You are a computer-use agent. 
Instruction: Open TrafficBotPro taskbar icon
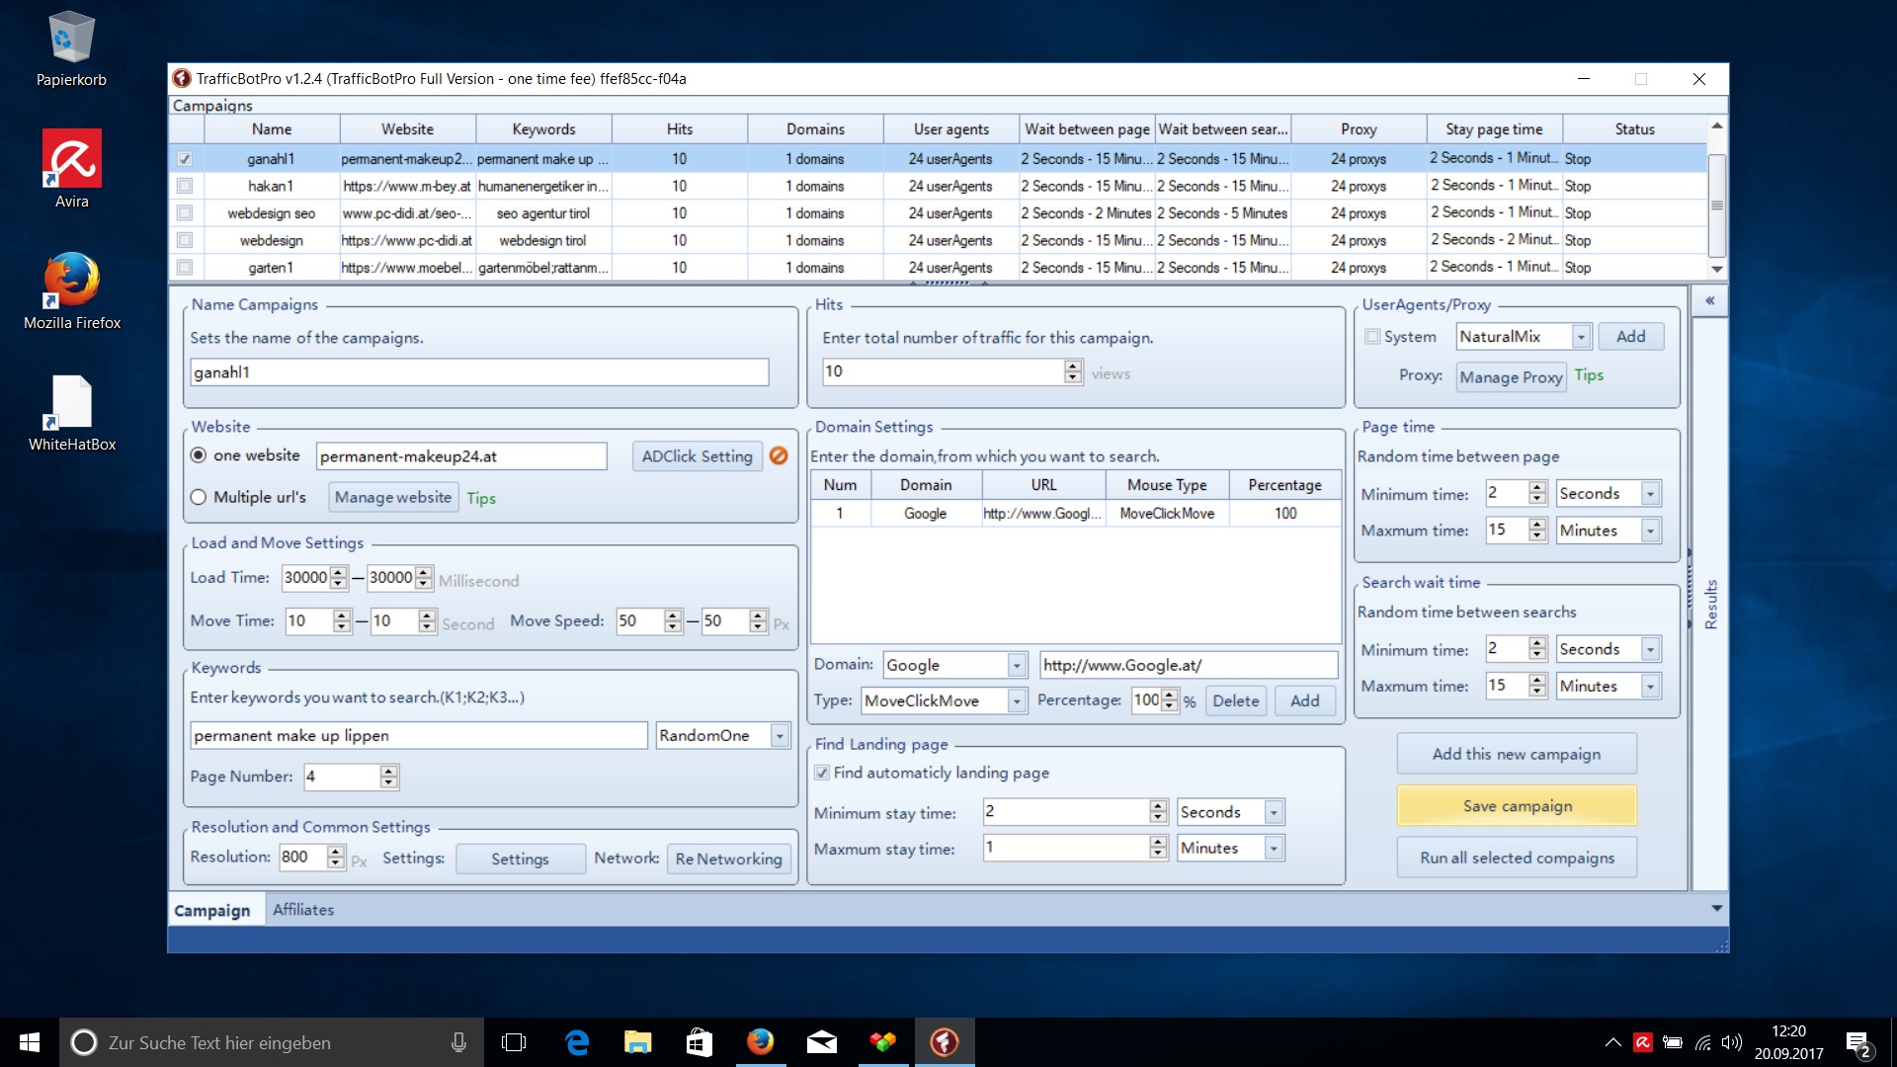pos(945,1042)
